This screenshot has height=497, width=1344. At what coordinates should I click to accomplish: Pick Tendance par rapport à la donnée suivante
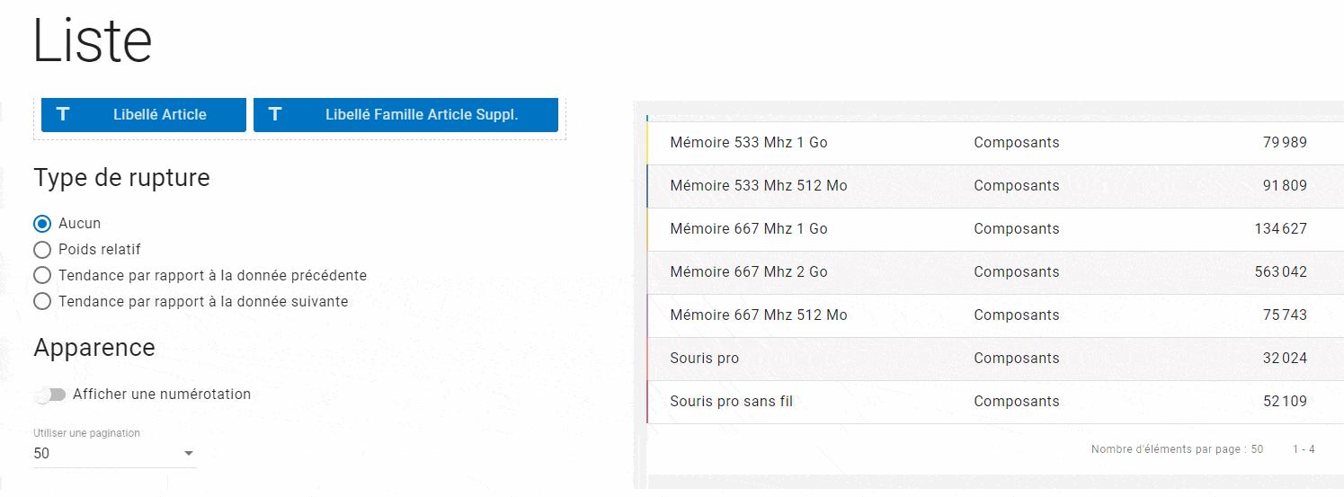coord(42,302)
